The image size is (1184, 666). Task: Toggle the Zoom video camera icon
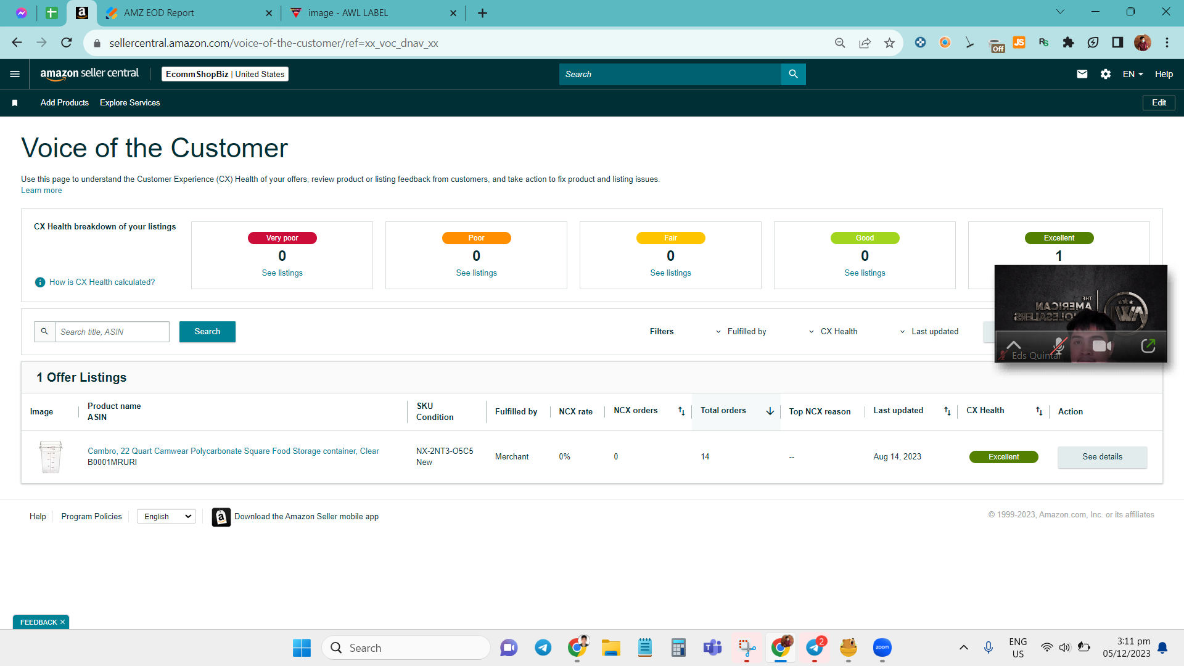pyautogui.click(x=1101, y=346)
